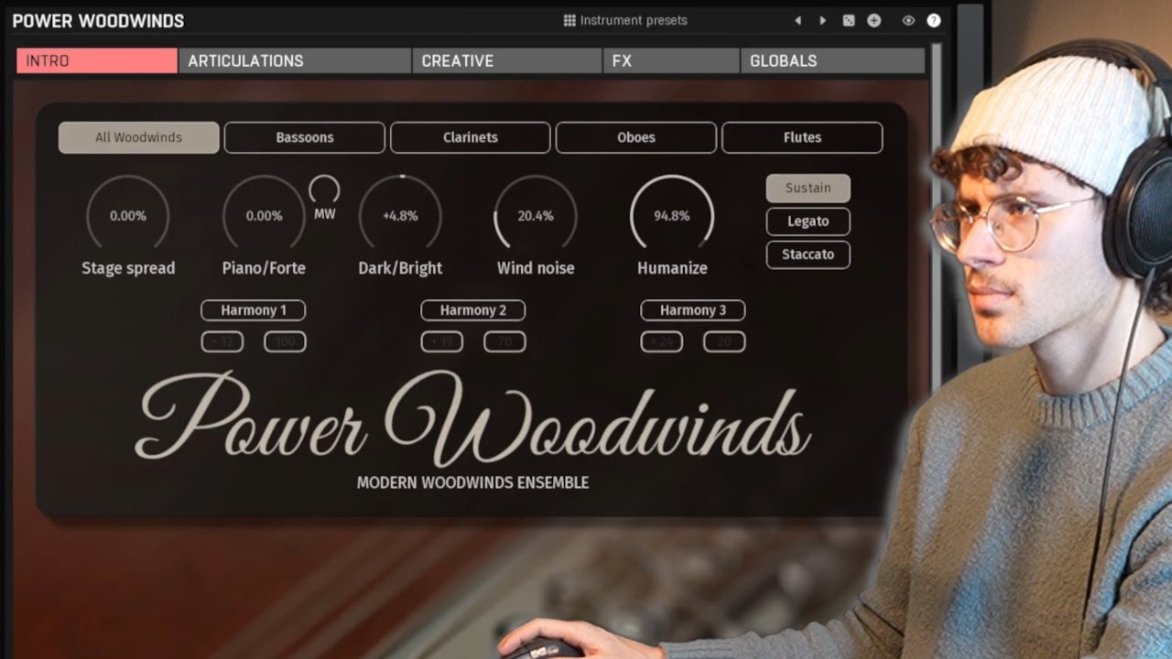Image resolution: width=1172 pixels, height=659 pixels.
Task: Click Harmony 2 pitch field +19
Action: click(442, 342)
